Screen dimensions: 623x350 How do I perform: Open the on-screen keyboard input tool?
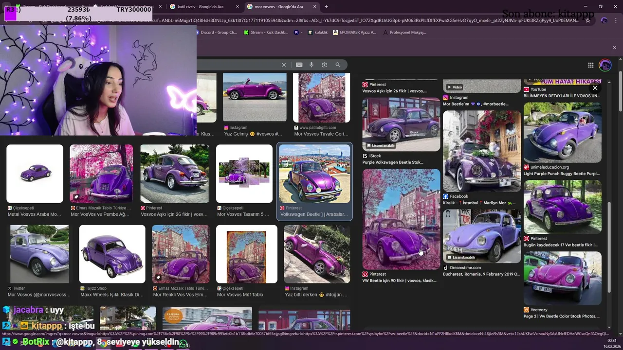tap(299, 65)
